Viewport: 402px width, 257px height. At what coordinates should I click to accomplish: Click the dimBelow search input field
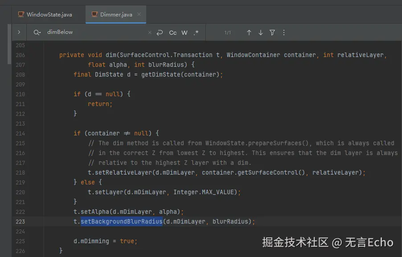click(94, 33)
